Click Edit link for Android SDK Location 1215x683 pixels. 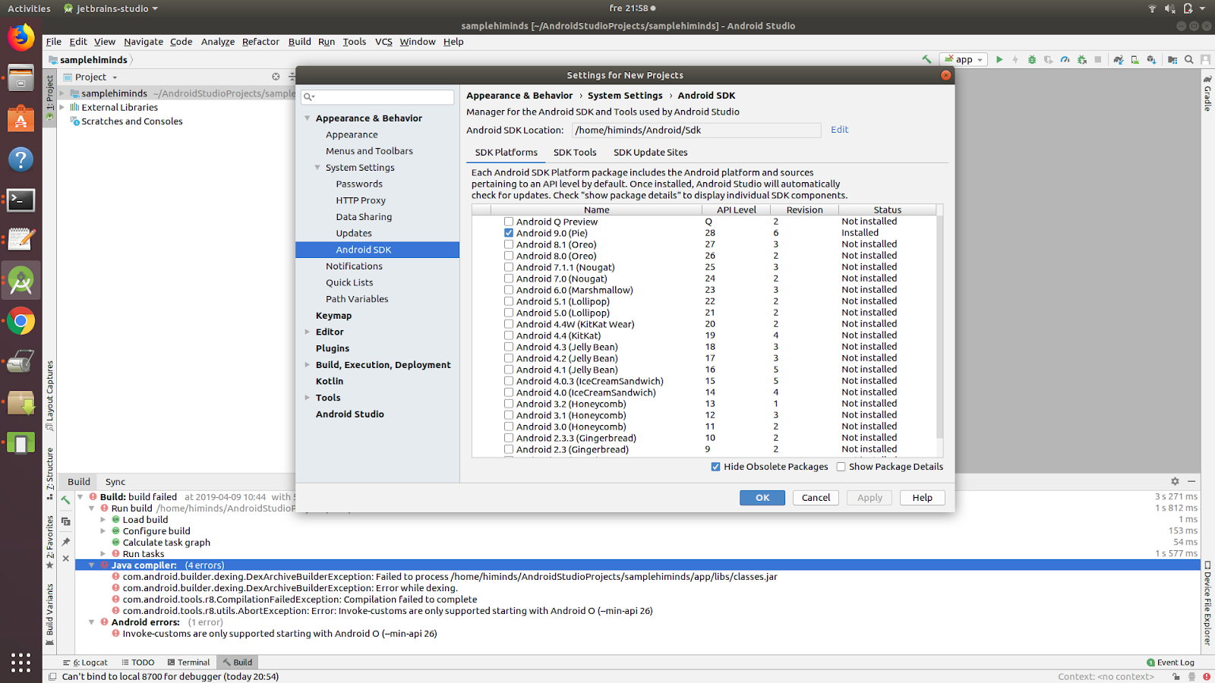839,130
